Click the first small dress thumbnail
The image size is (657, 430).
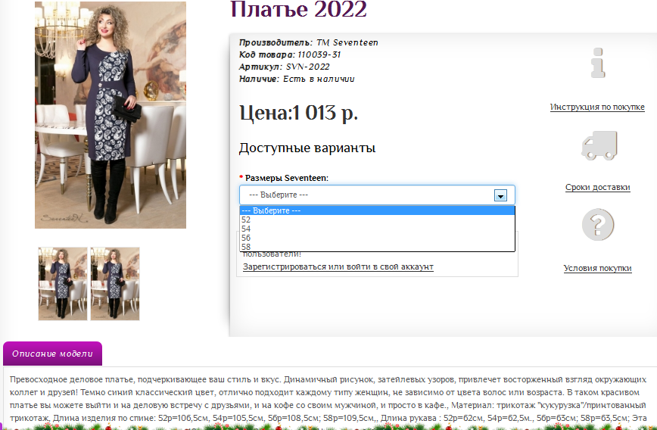point(63,284)
